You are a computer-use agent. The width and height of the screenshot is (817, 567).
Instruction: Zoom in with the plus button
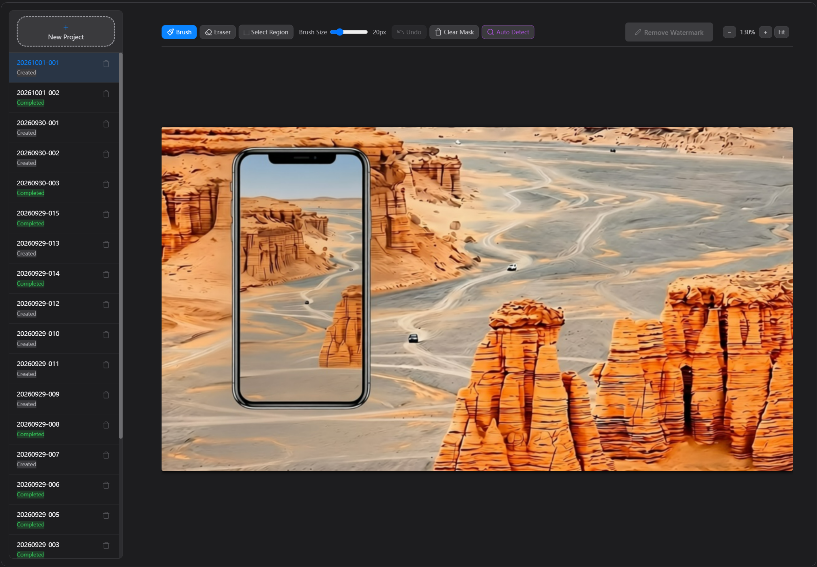coord(766,32)
